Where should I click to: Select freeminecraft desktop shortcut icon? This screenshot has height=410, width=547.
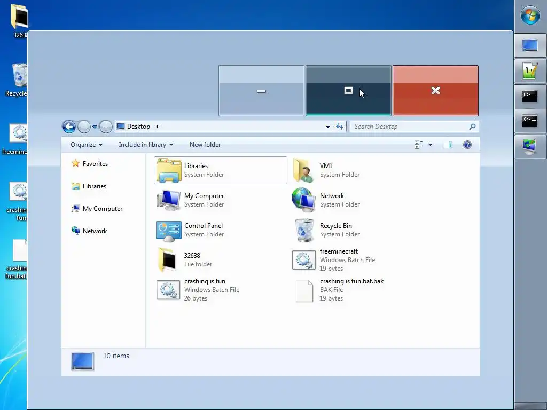pos(15,139)
